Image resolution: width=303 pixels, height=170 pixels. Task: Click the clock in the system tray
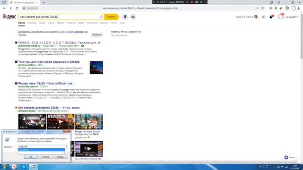(294, 167)
